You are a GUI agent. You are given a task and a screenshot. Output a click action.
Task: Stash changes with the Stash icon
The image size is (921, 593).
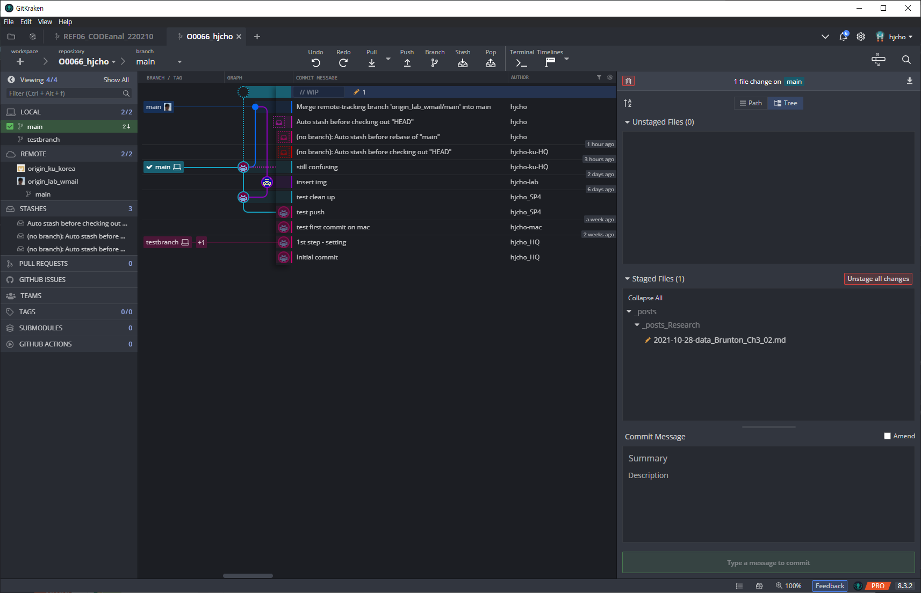click(462, 63)
